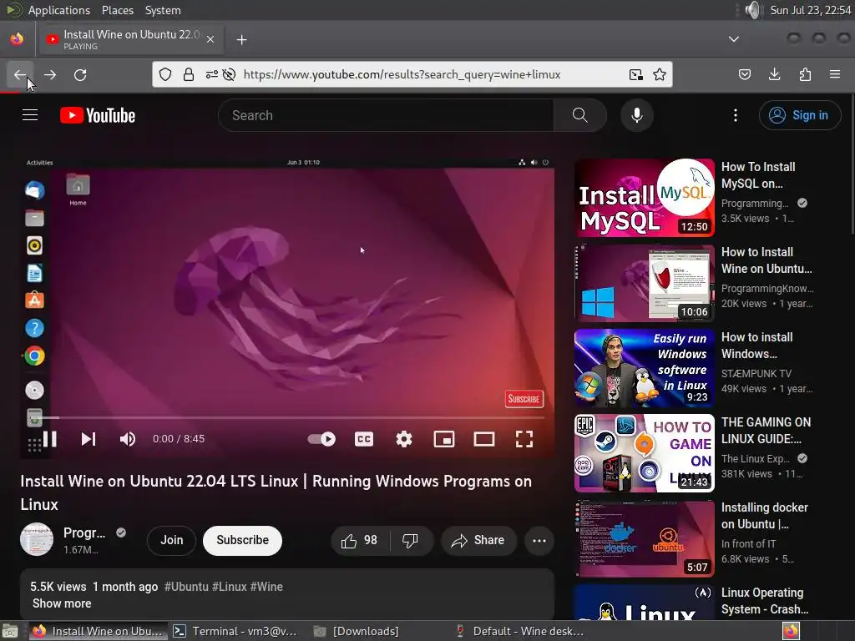Enable the miniplayer

point(444,439)
